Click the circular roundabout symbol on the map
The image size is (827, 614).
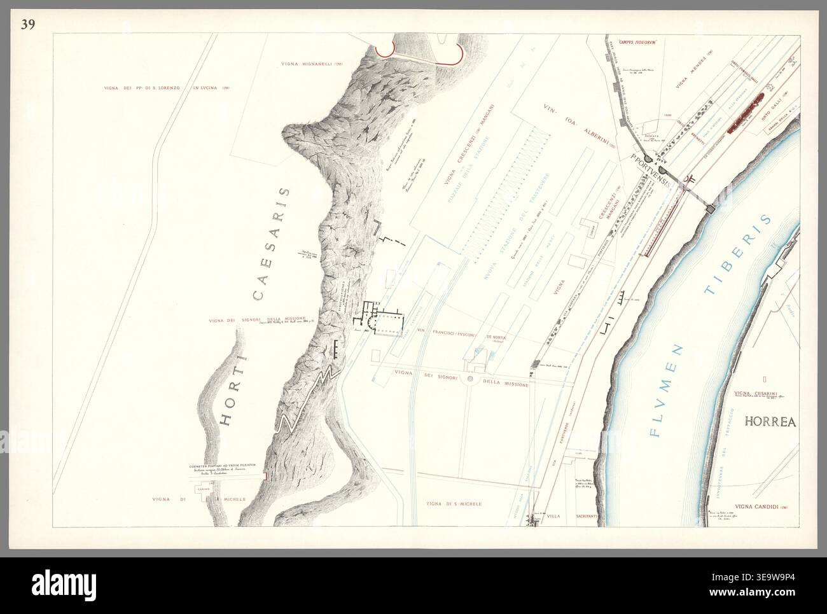pyautogui.click(x=472, y=379)
